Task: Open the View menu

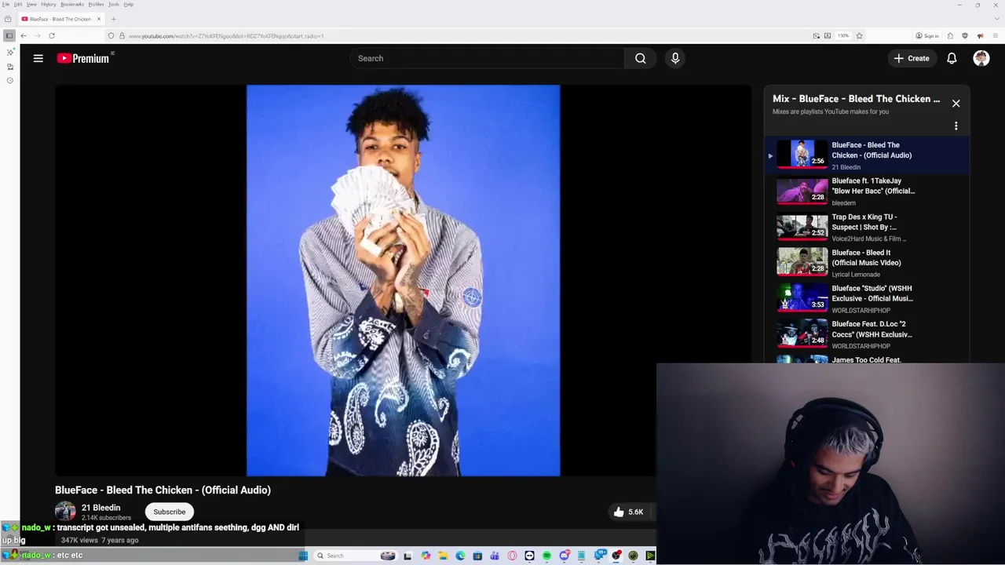Action: coord(31,4)
